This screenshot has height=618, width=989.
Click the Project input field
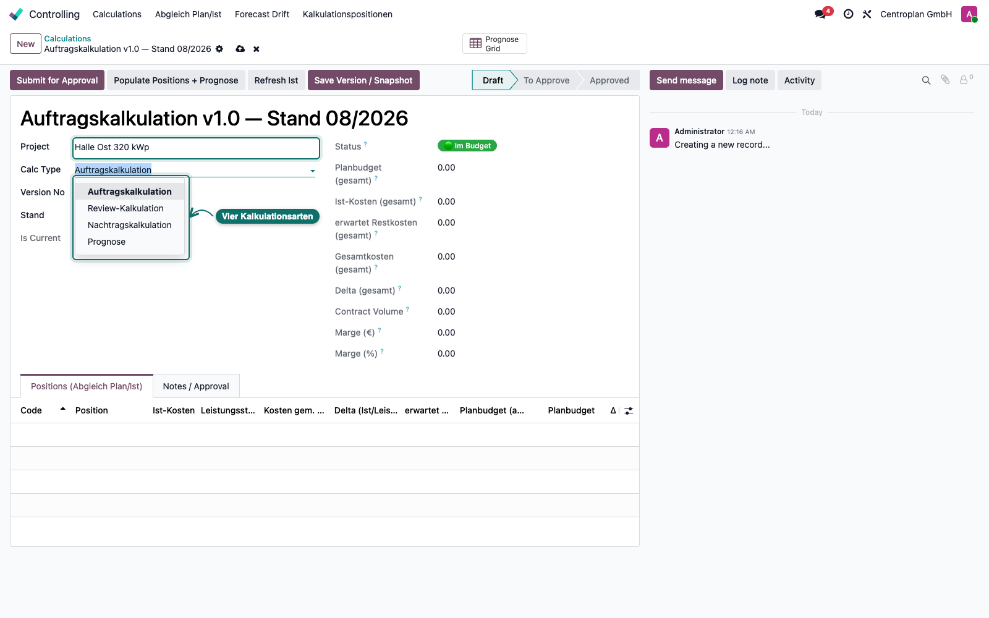(196, 147)
